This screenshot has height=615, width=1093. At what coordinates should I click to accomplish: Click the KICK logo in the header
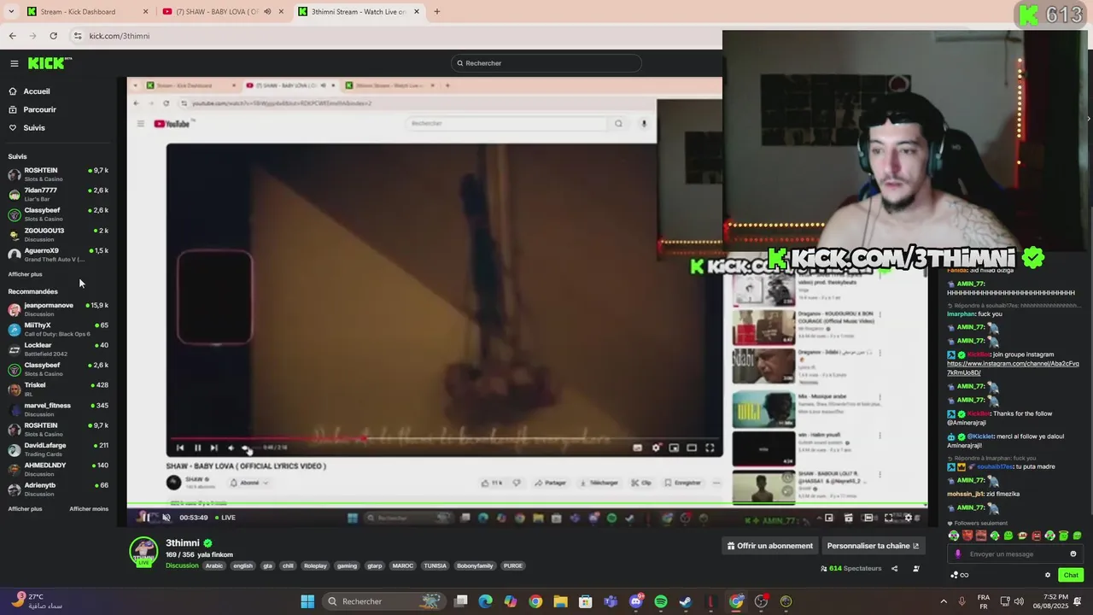click(50, 63)
